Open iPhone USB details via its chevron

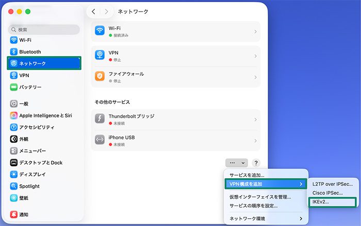coord(255,141)
